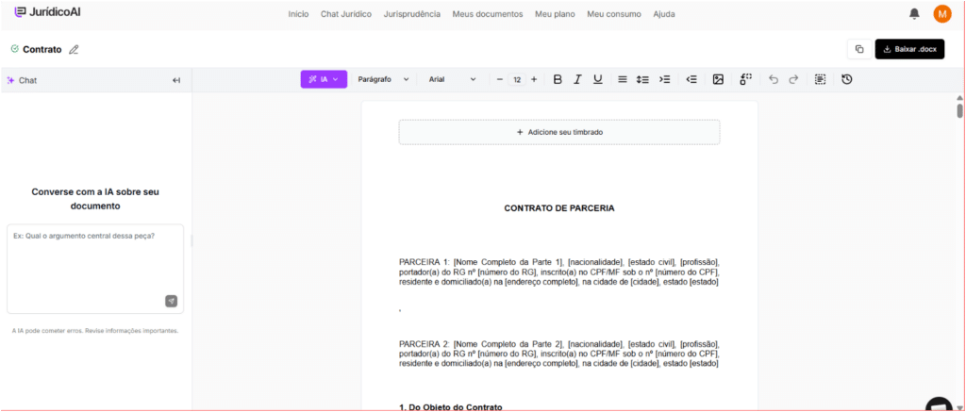
Task: Open line spacing options
Action: (x=642, y=79)
